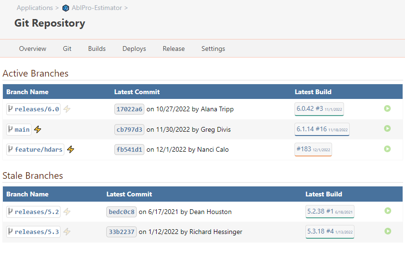405x253 pixels.
Task: View commit fb541d1 by Nanci Calo
Action: coord(129,149)
